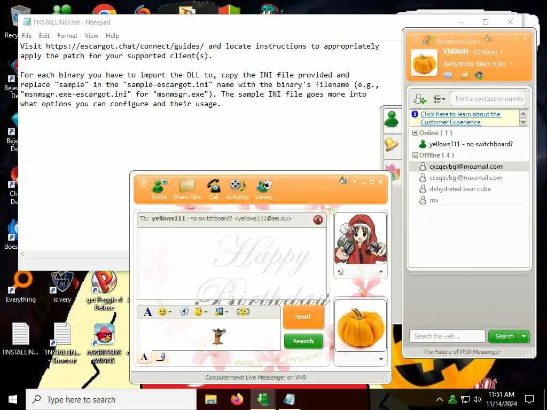The image size is (547, 410).
Task: Open personal message dropdown arrow
Action: pos(512,64)
